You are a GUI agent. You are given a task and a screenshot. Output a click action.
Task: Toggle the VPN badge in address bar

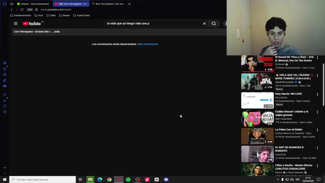coord(30,10)
